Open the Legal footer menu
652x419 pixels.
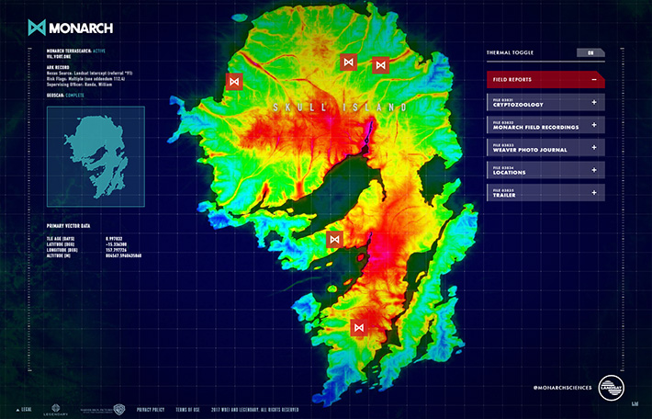coord(24,410)
